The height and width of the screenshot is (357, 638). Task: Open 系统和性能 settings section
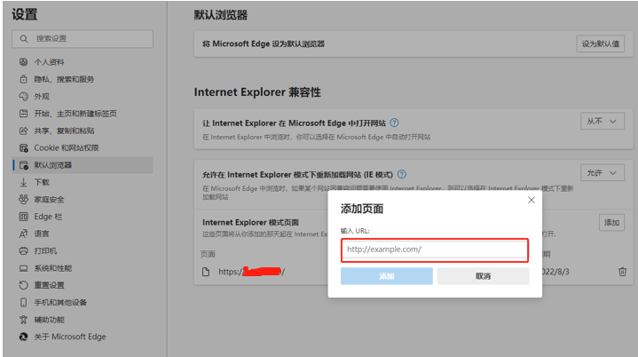tap(83, 268)
